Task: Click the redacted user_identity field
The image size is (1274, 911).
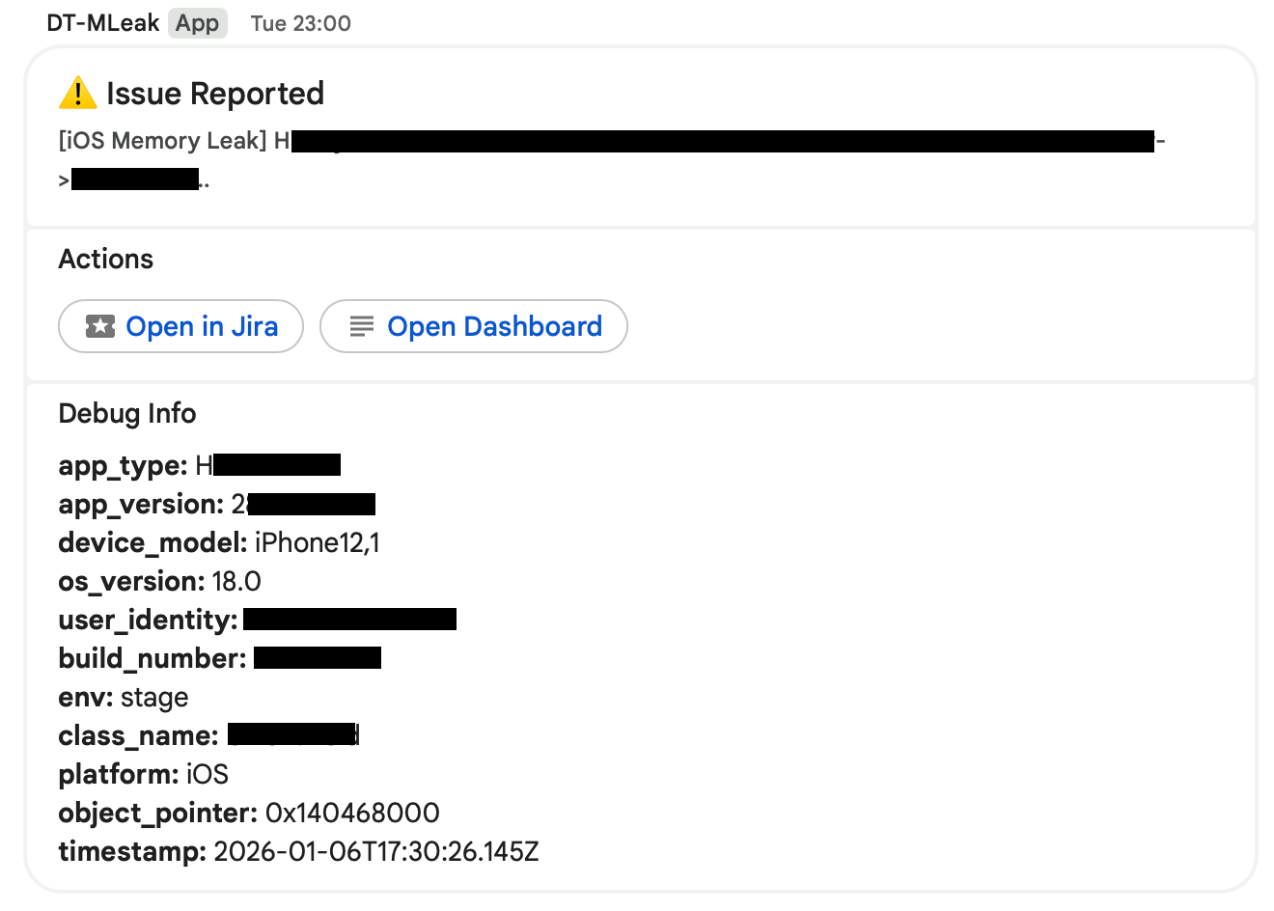Action: pyautogui.click(x=349, y=620)
